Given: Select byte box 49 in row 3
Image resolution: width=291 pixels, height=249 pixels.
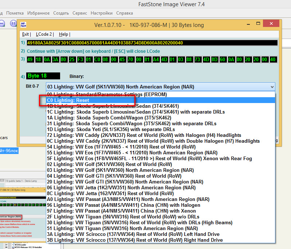Looking at the screenshot, I should coord(30,60).
